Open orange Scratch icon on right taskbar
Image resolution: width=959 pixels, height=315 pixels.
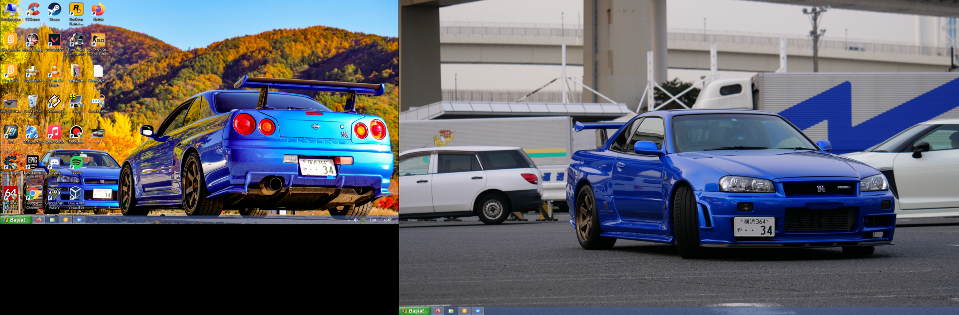pyautogui.click(x=465, y=311)
